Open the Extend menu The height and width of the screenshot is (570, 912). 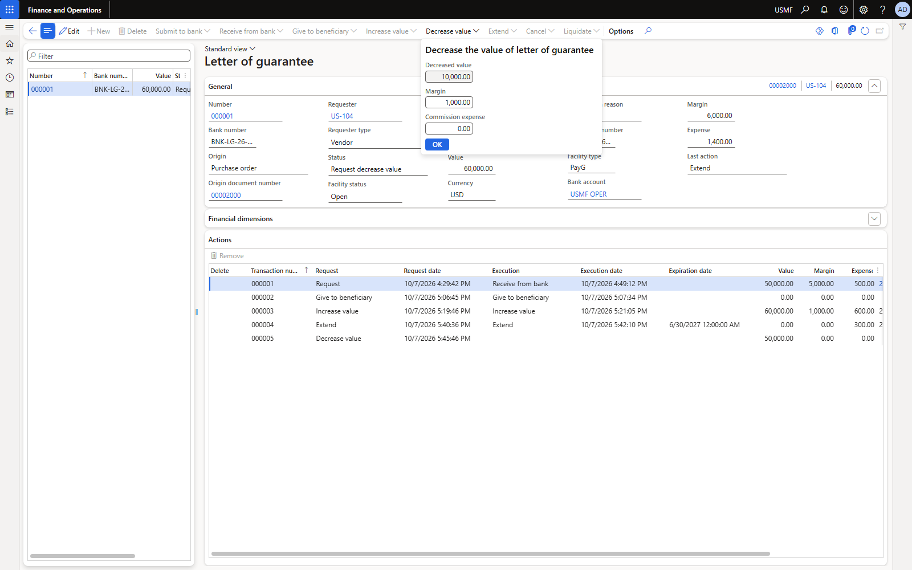[502, 31]
